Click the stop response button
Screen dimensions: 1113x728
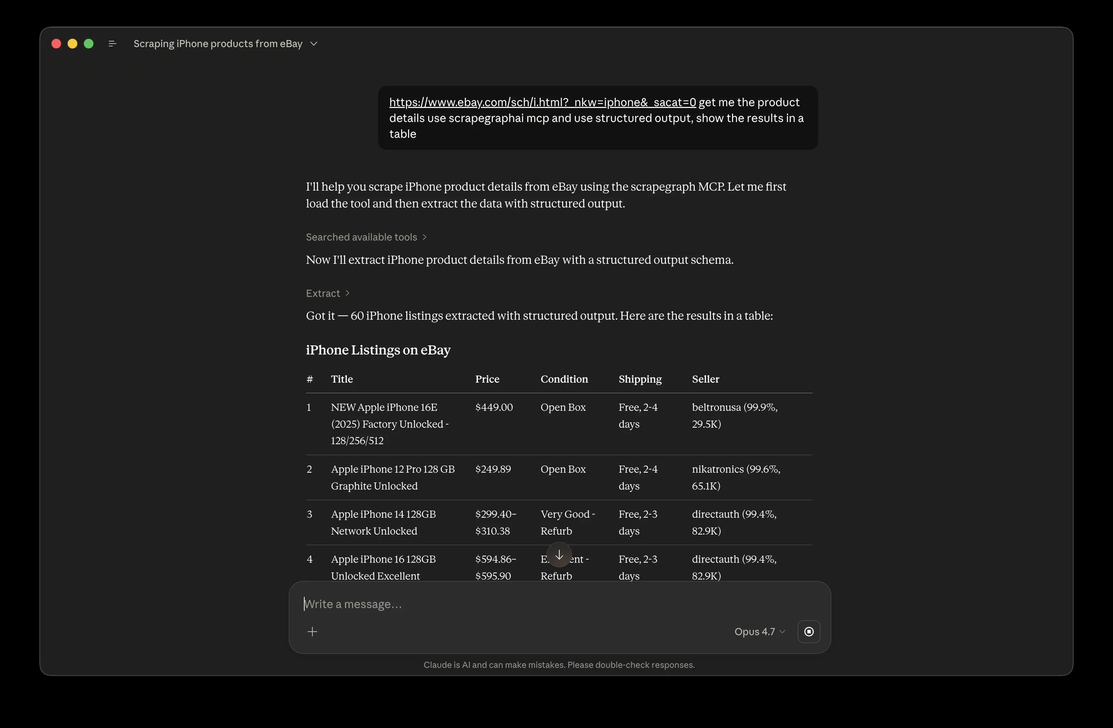pos(809,632)
